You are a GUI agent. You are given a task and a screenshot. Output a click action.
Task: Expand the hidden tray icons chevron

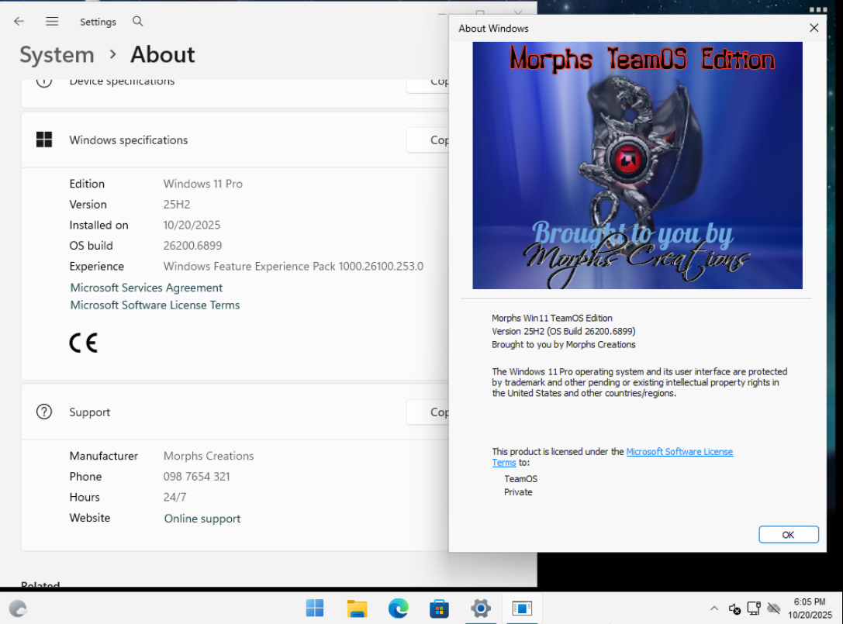714,608
